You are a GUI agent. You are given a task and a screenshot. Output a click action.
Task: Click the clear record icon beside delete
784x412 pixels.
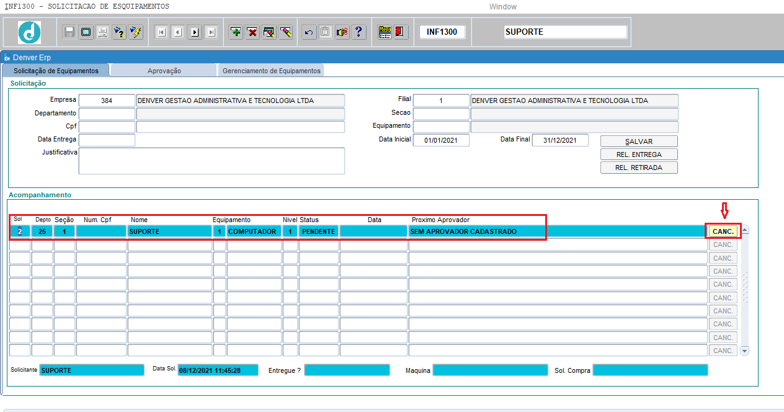(x=269, y=32)
